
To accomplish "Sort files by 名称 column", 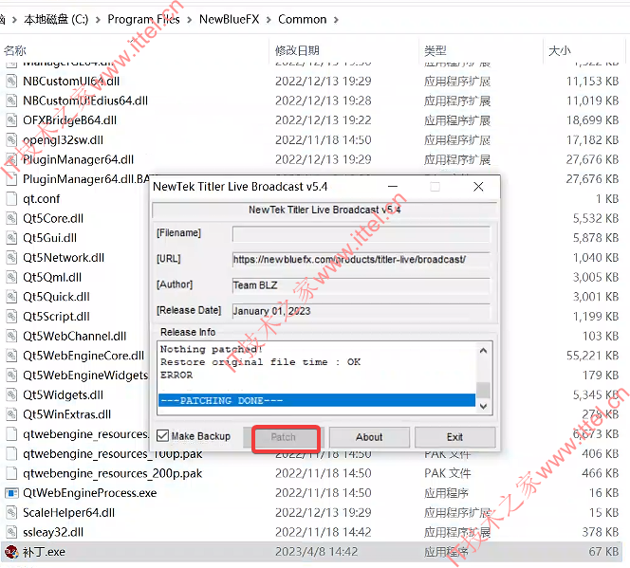I will click(15, 50).
